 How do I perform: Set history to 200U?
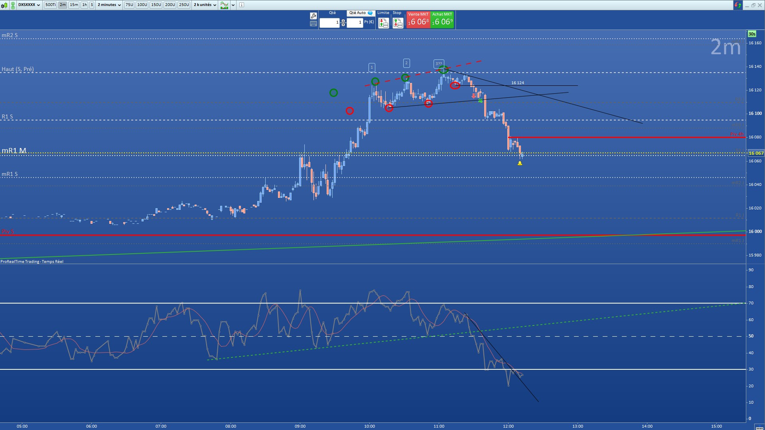pos(170,5)
